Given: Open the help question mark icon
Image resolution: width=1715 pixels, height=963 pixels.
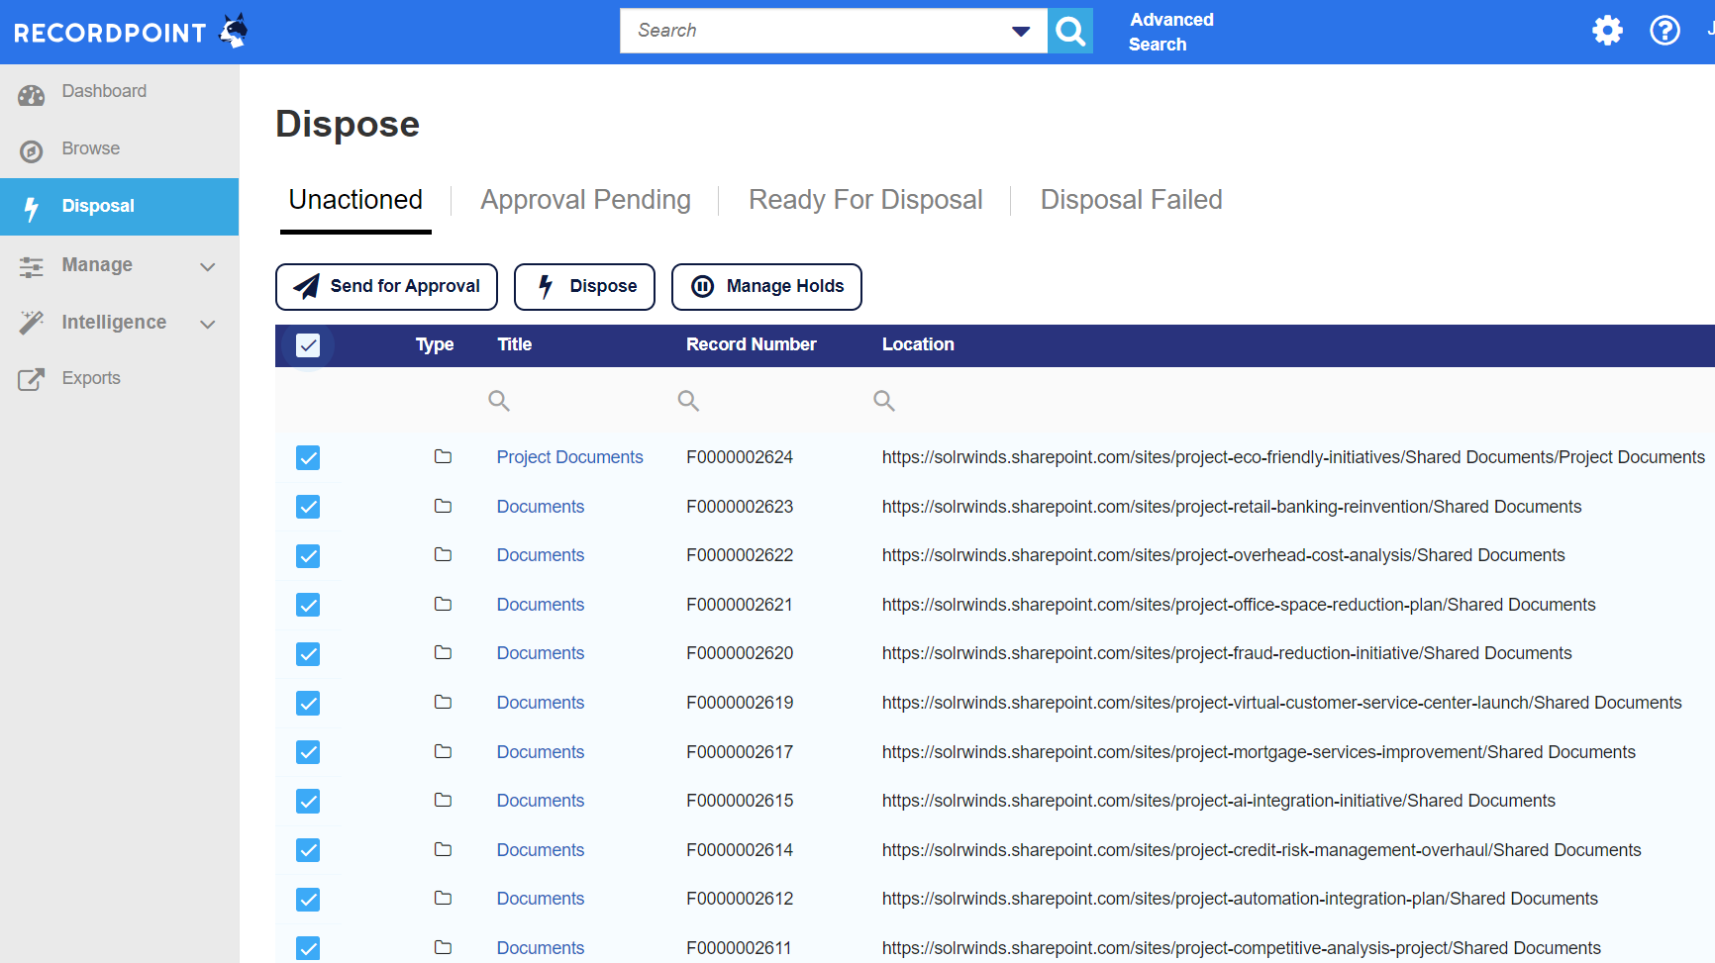Looking at the screenshot, I should (1665, 31).
